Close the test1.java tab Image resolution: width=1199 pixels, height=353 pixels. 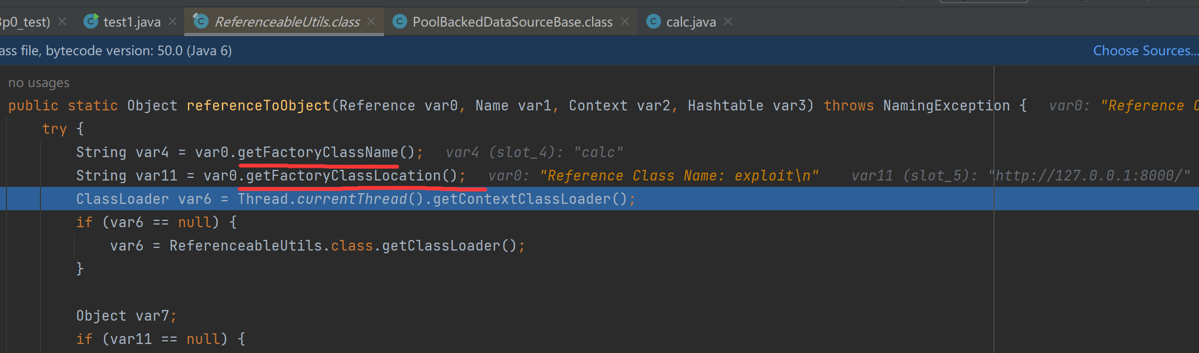[173, 21]
